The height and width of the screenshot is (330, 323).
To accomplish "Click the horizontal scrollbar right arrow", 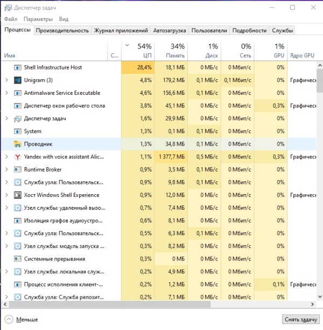I will (312, 304).
